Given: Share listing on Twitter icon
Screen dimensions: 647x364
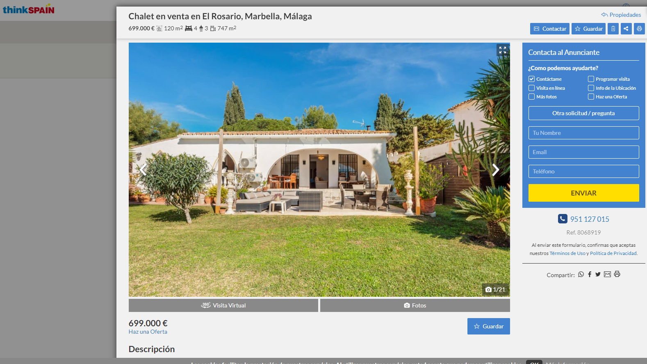Looking at the screenshot, I should tap(598, 274).
